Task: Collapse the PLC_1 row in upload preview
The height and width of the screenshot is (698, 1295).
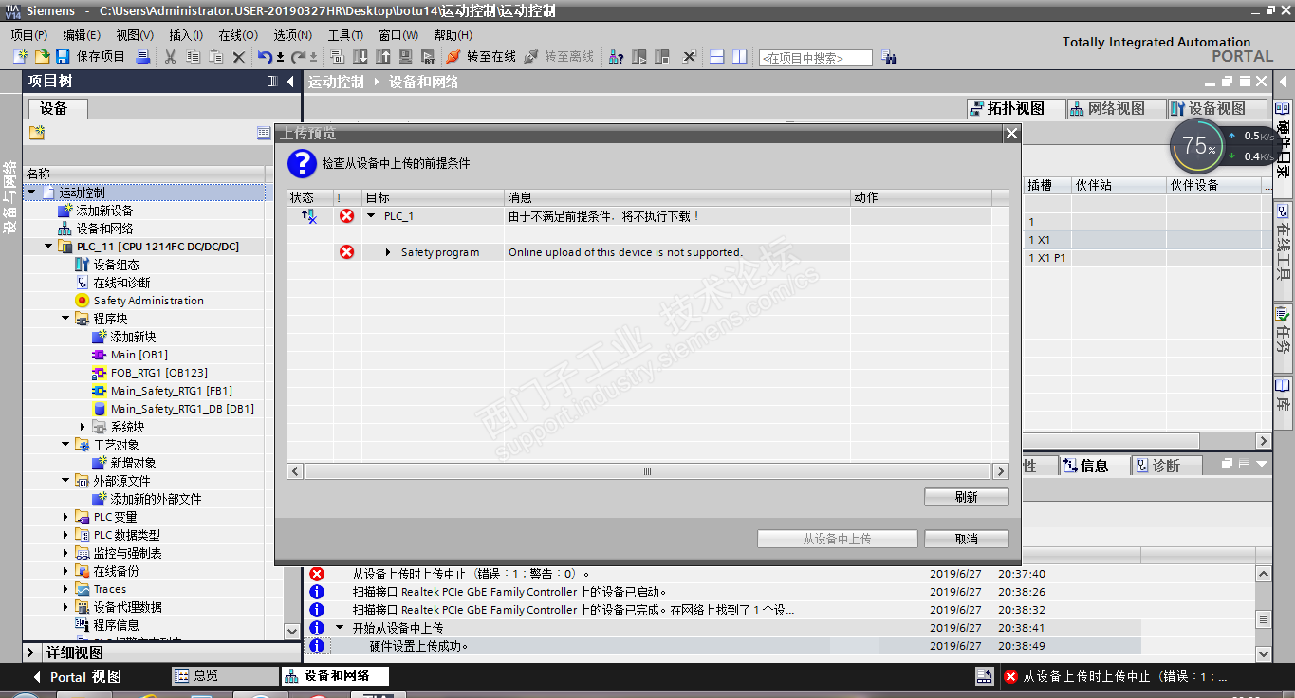Action: [372, 216]
